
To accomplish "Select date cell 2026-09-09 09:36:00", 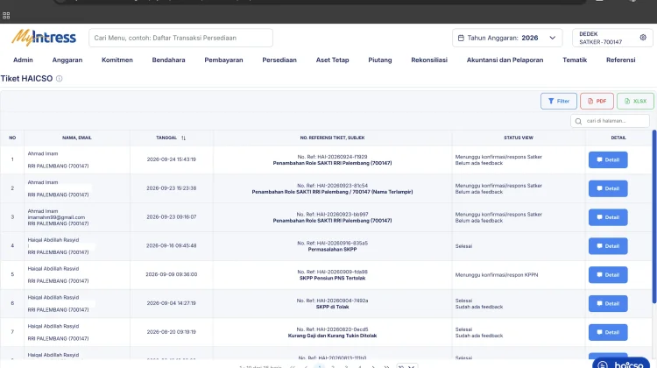I will (x=171, y=275).
